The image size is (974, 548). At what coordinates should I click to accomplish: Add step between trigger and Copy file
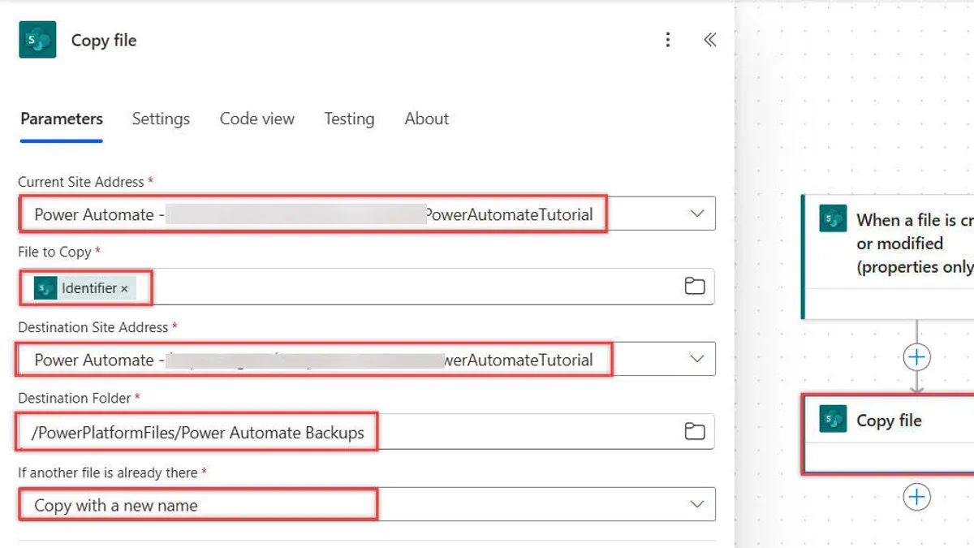tap(916, 356)
